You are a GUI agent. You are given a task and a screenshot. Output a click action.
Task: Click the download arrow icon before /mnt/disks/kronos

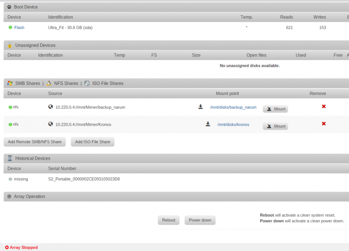click(x=208, y=124)
